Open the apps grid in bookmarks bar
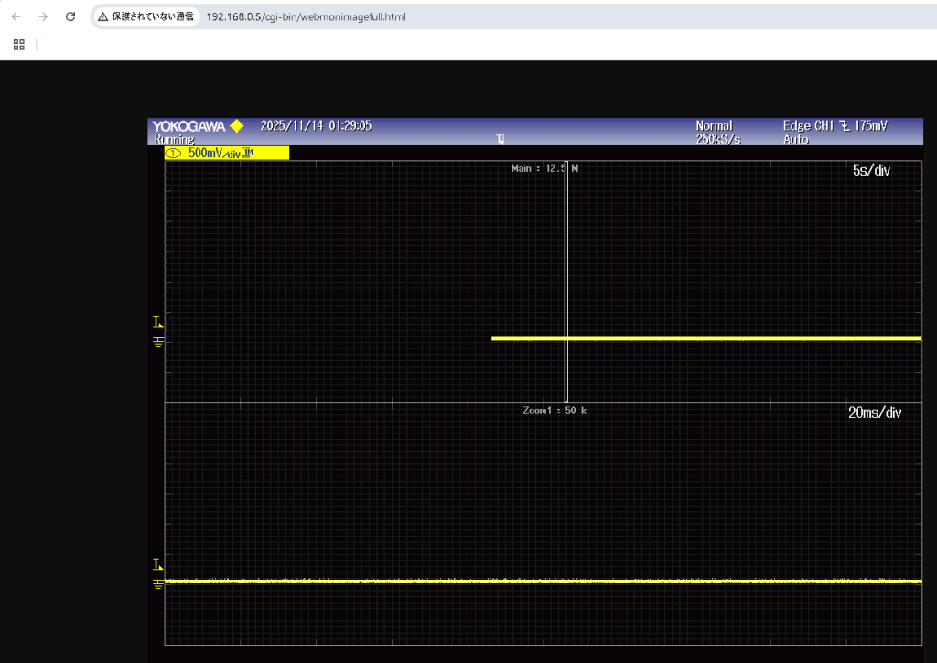This screenshot has width=937, height=663. [x=18, y=44]
